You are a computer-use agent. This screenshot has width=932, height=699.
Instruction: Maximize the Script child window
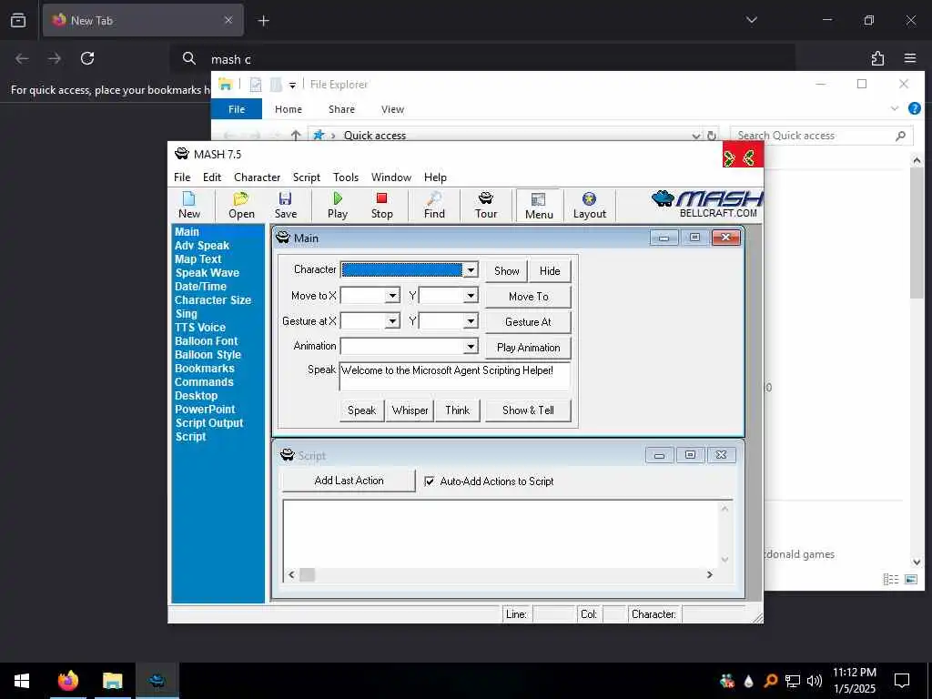(x=690, y=455)
